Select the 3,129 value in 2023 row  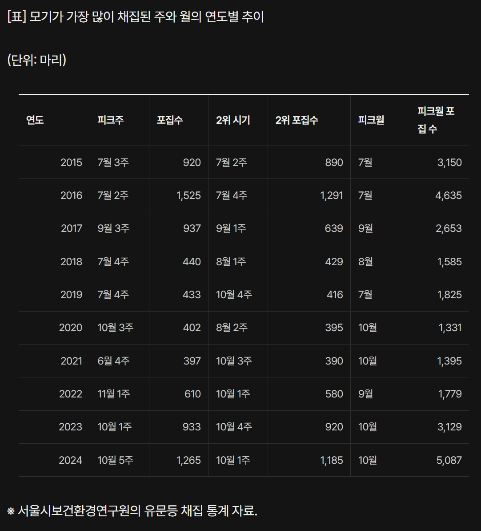(449, 427)
